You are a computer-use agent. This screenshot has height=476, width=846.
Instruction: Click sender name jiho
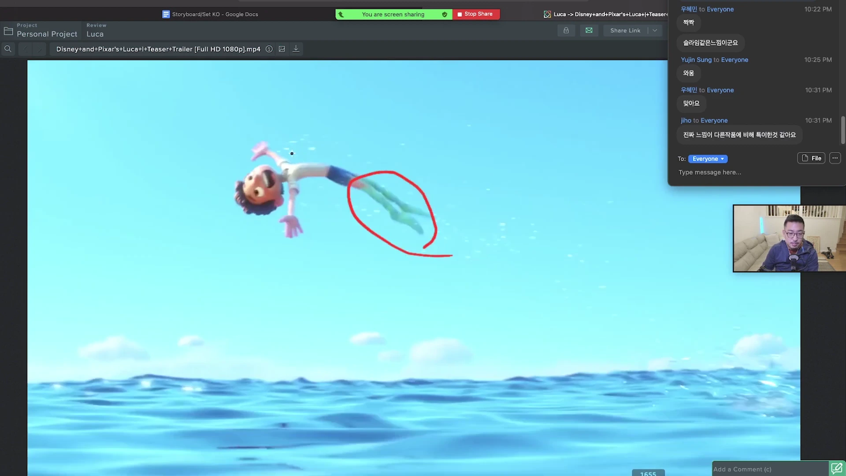click(x=686, y=120)
